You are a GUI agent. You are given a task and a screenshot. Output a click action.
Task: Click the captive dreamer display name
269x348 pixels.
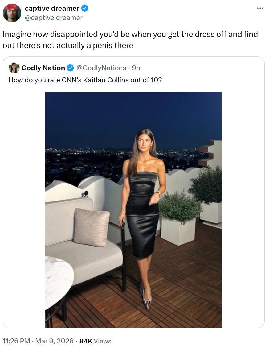click(52, 8)
